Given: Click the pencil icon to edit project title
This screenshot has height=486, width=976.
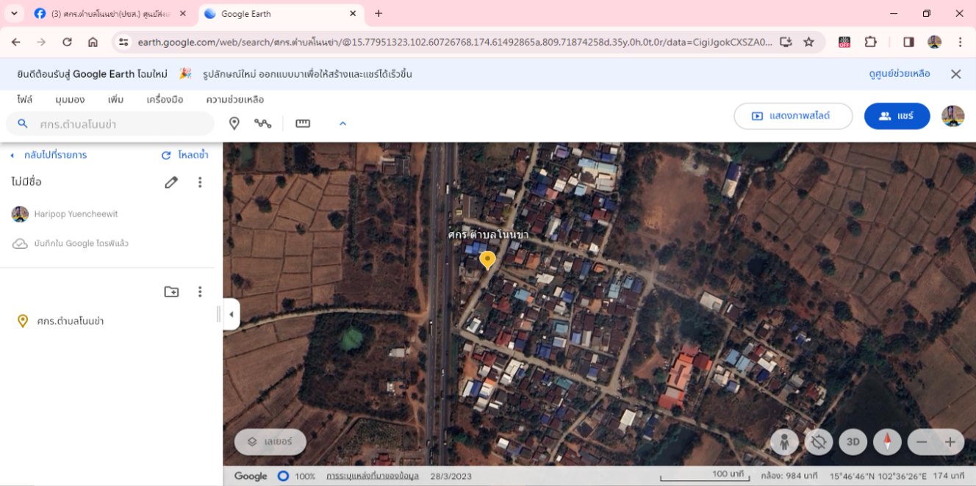Looking at the screenshot, I should [171, 182].
